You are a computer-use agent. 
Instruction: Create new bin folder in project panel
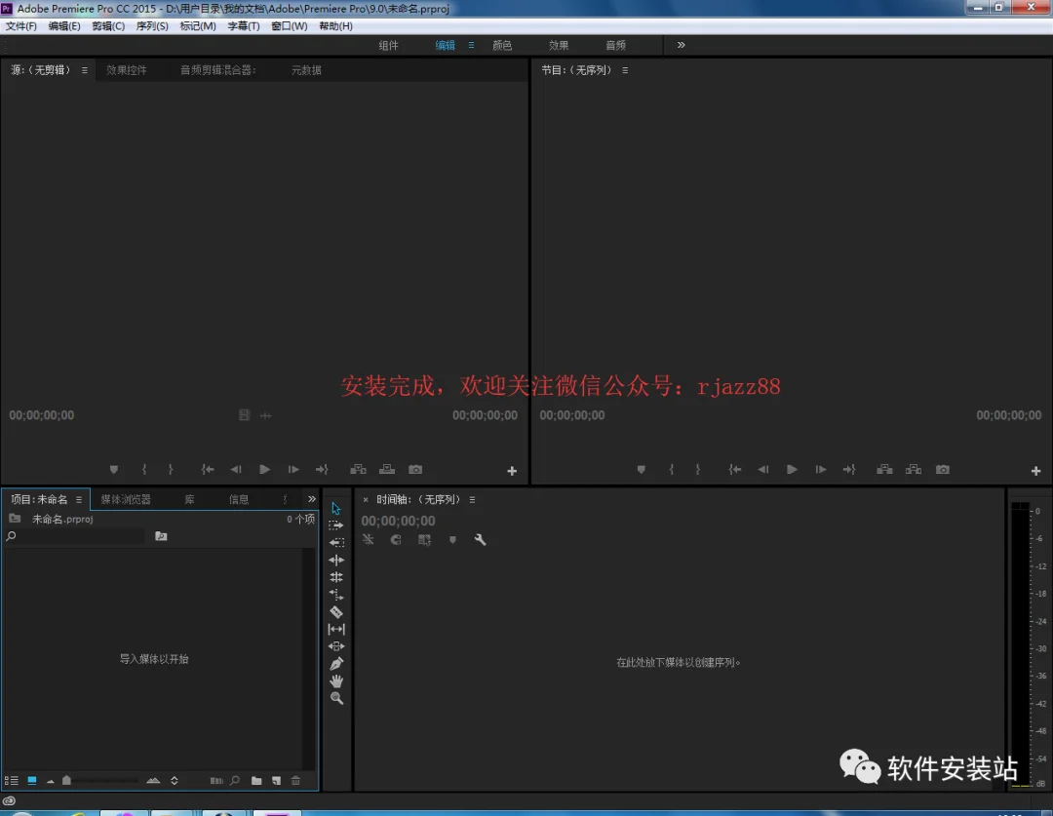(x=256, y=780)
